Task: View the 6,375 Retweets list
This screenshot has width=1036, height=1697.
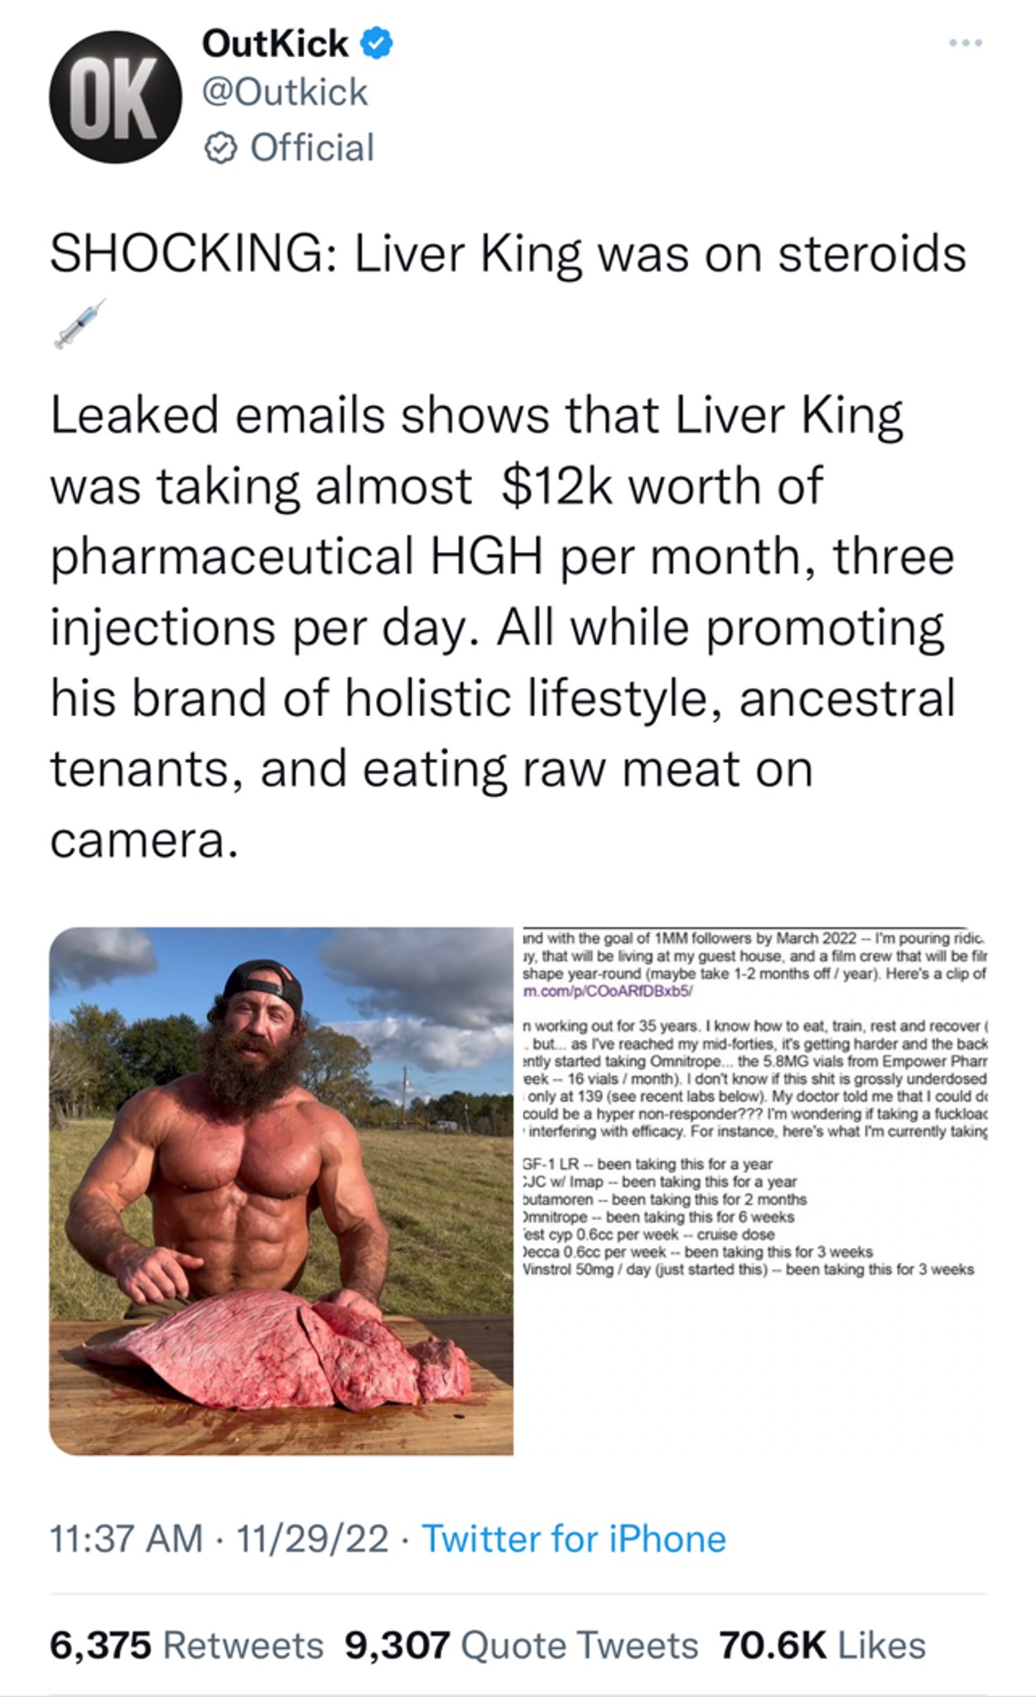Action: 186,1646
